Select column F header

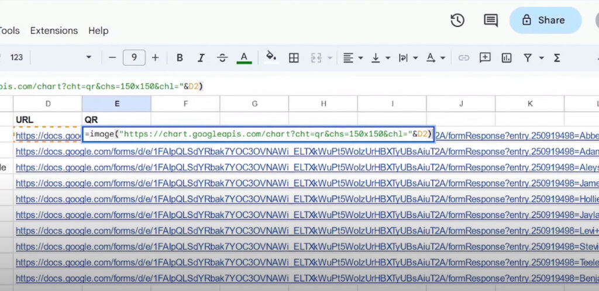tap(185, 104)
